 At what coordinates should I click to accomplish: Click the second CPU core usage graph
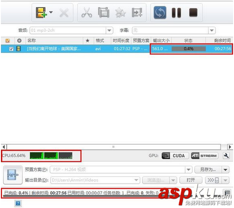point(51,156)
